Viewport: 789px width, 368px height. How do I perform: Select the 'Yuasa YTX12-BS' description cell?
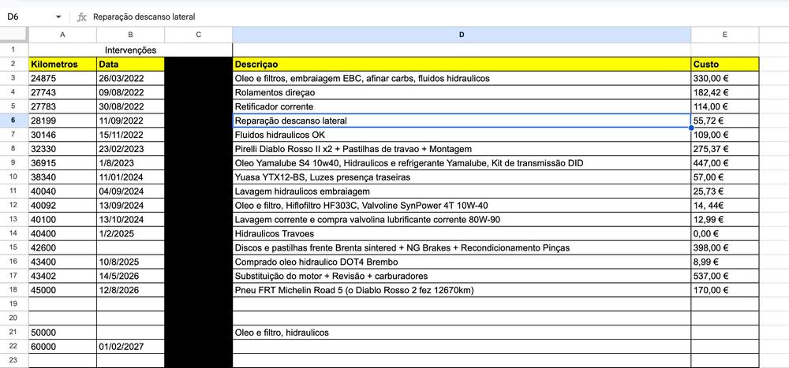pyautogui.click(x=462, y=177)
